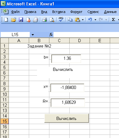The height and width of the screenshot is (138, 119).
Task: Click the Undo arrow icon
Action: point(90,20)
